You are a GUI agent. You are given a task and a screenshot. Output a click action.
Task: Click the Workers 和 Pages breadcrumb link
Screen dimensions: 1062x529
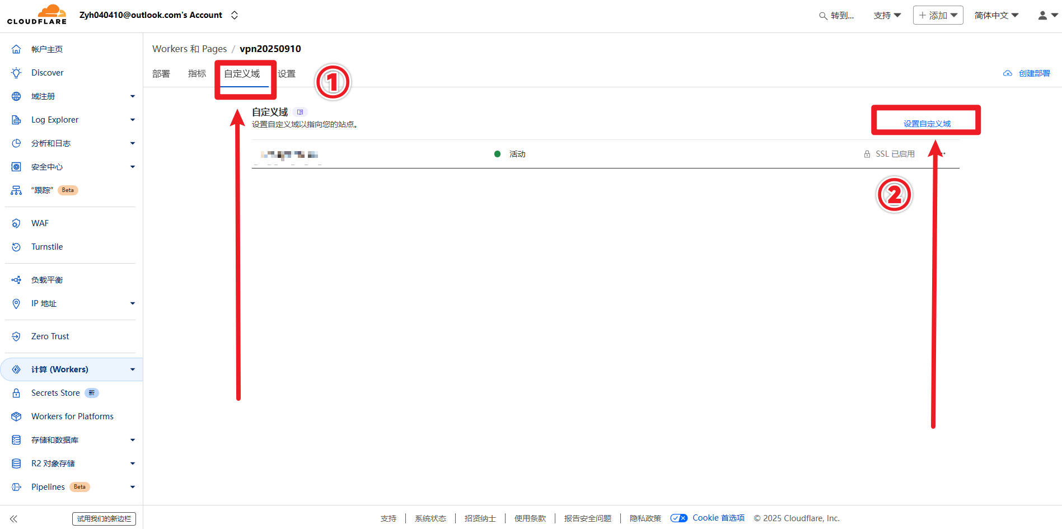[x=190, y=49]
